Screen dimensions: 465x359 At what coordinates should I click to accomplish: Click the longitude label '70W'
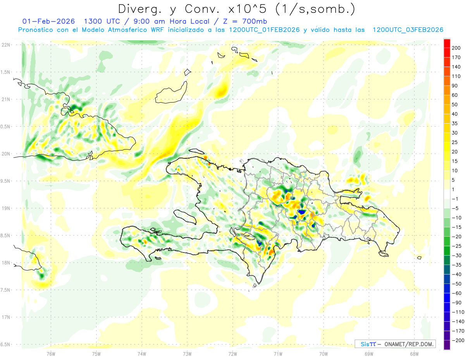point(324,354)
